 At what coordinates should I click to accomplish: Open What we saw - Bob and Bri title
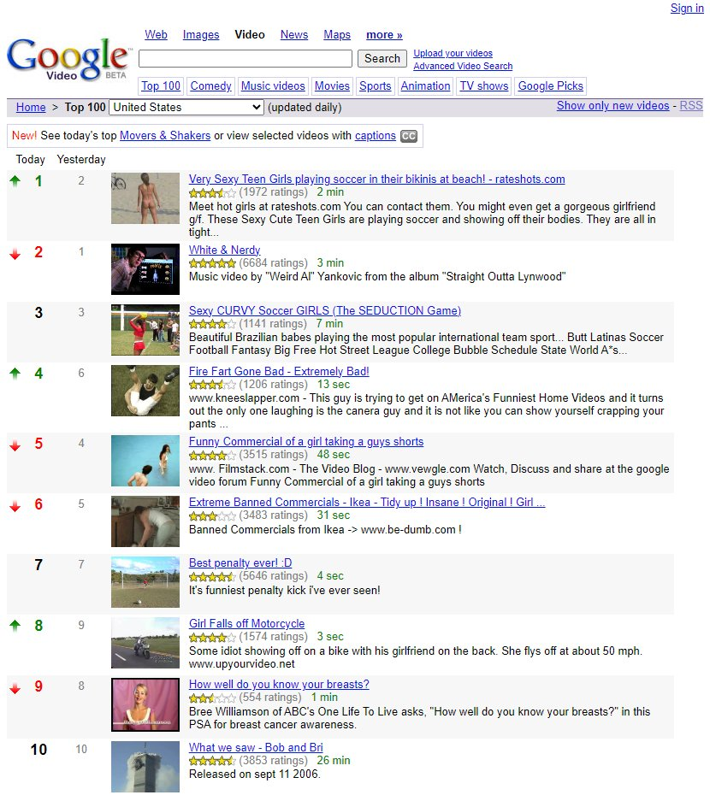[x=256, y=748]
